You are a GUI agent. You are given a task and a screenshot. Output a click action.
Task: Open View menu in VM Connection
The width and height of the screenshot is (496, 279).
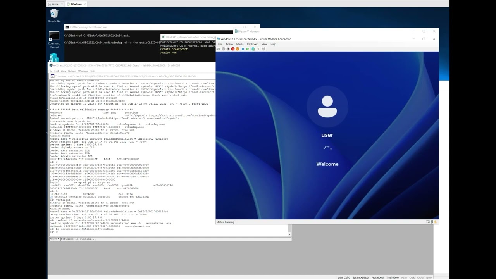pyautogui.click(x=264, y=44)
